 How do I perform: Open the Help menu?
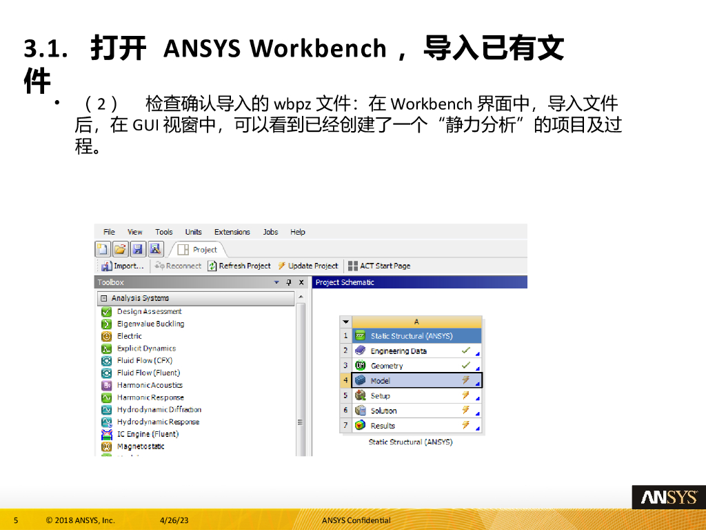click(x=298, y=232)
